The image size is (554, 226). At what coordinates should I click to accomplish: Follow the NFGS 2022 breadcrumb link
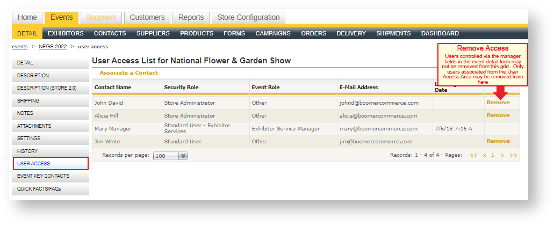(53, 47)
